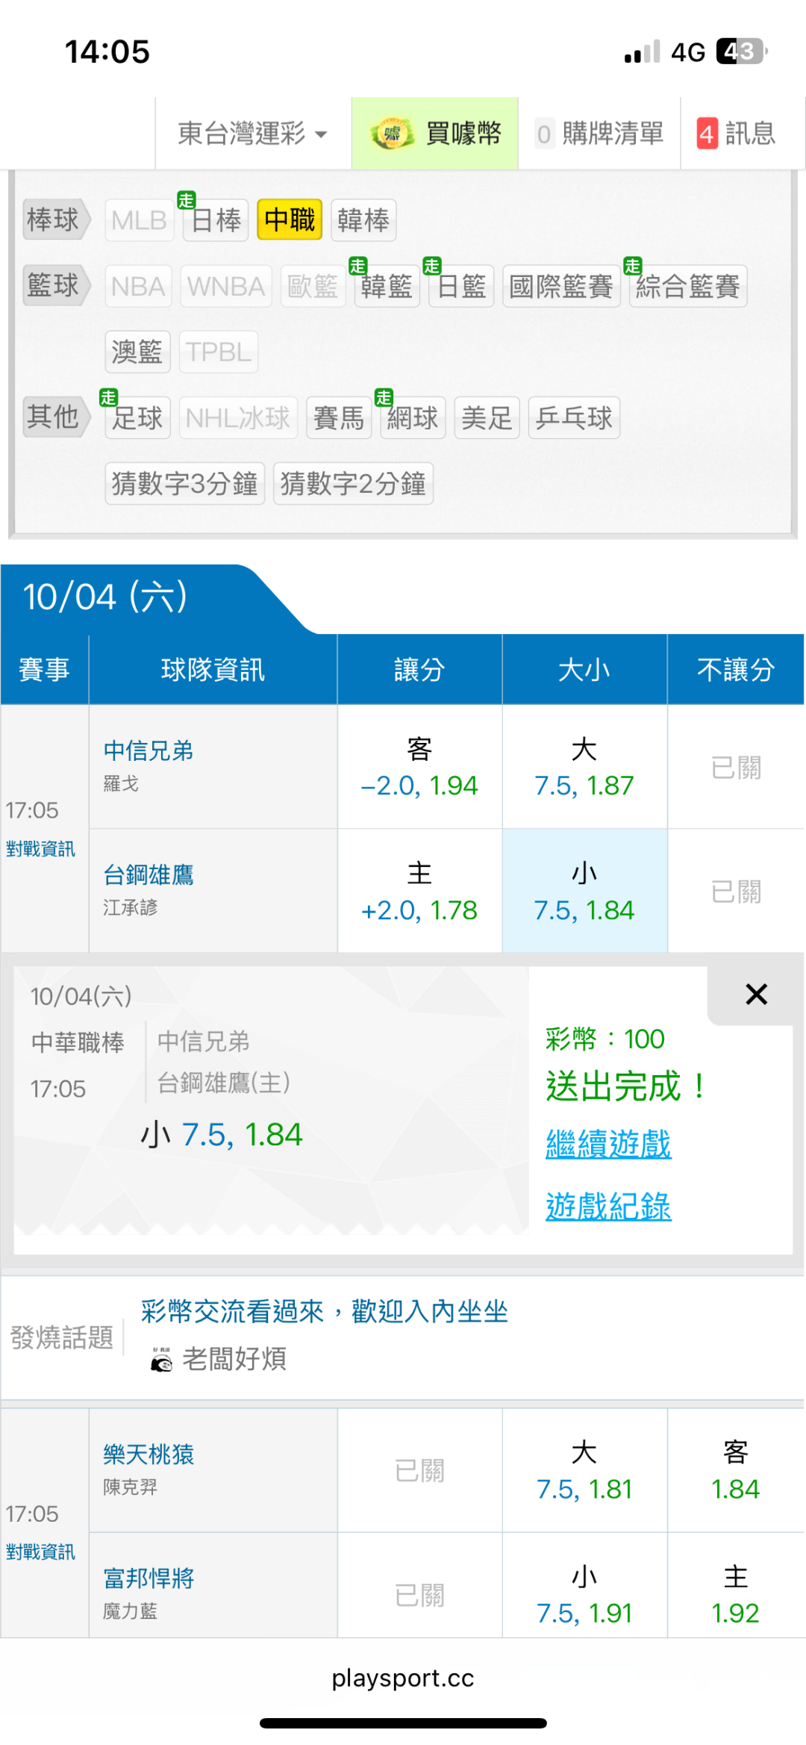
Task: Close the bet confirmation slip
Action: point(755,995)
